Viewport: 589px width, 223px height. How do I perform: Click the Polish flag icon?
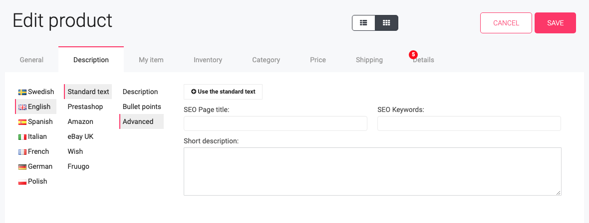click(x=22, y=182)
